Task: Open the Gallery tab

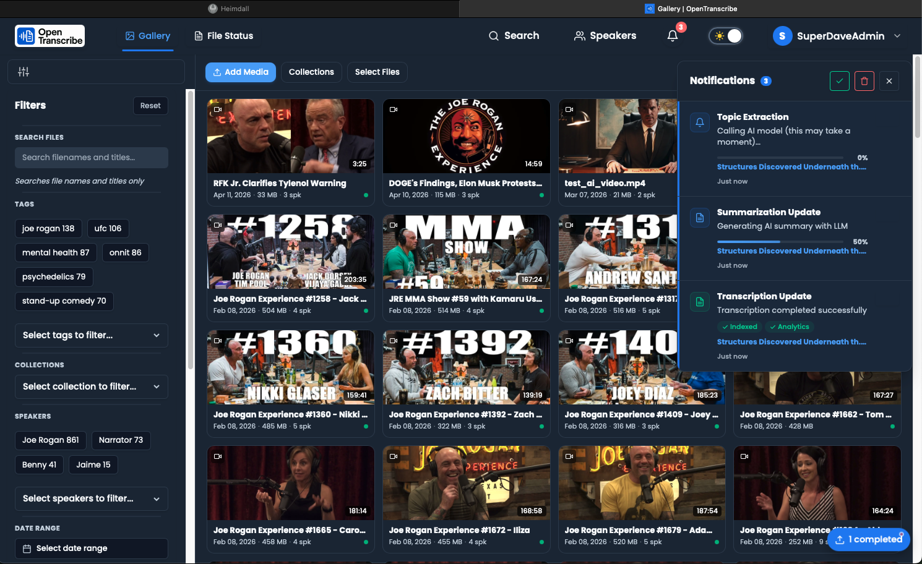Action: pos(147,36)
